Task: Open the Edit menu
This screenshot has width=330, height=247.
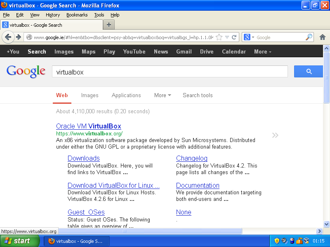Action: 20,15
